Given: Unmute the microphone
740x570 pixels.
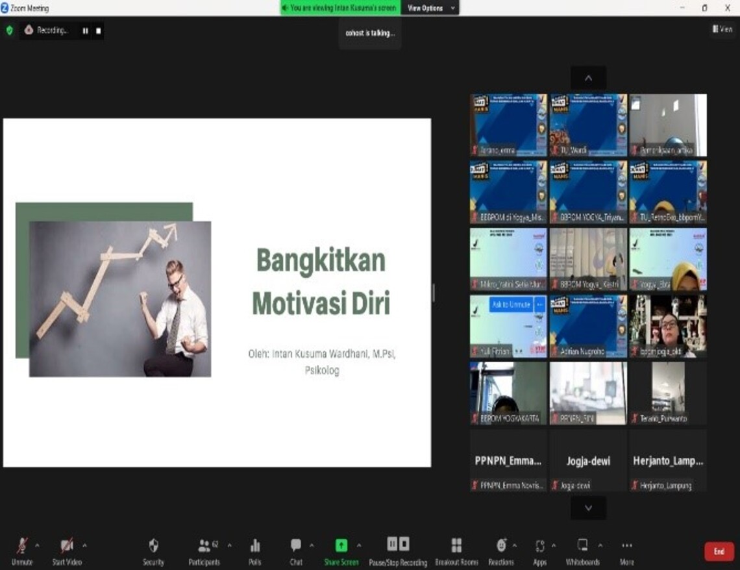Looking at the screenshot, I should coord(21,546).
